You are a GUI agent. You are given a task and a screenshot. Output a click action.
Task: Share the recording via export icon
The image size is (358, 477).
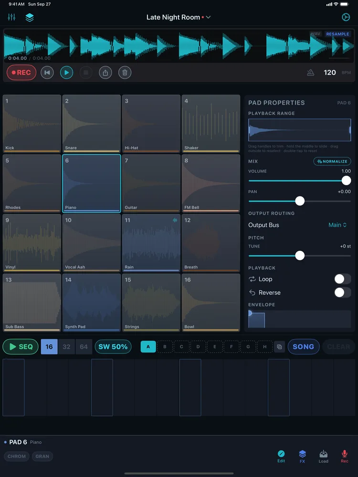[x=105, y=73]
